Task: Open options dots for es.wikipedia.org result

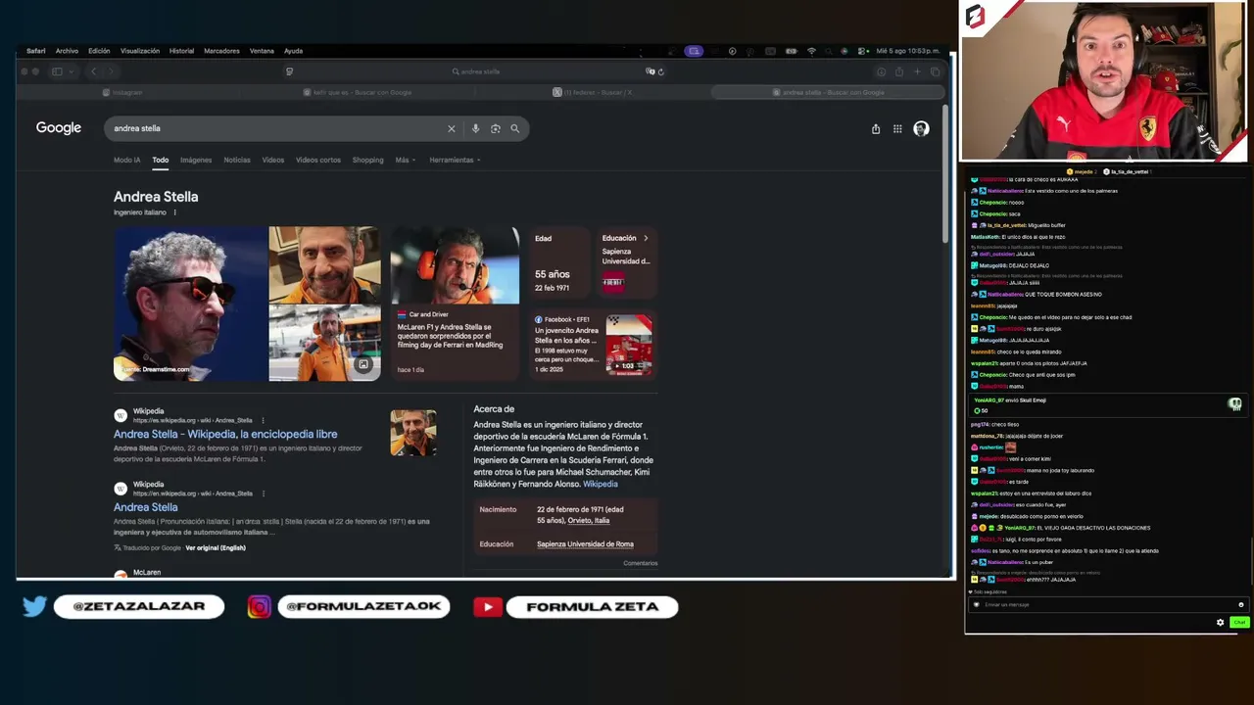Action: [x=263, y=420]
